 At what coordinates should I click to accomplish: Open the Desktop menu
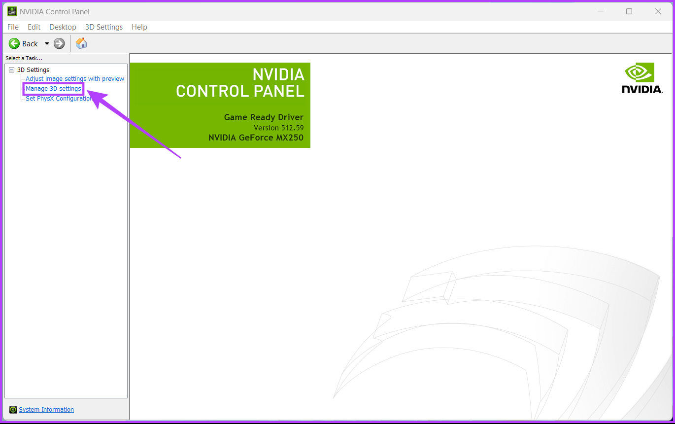(x=63, y=27)
